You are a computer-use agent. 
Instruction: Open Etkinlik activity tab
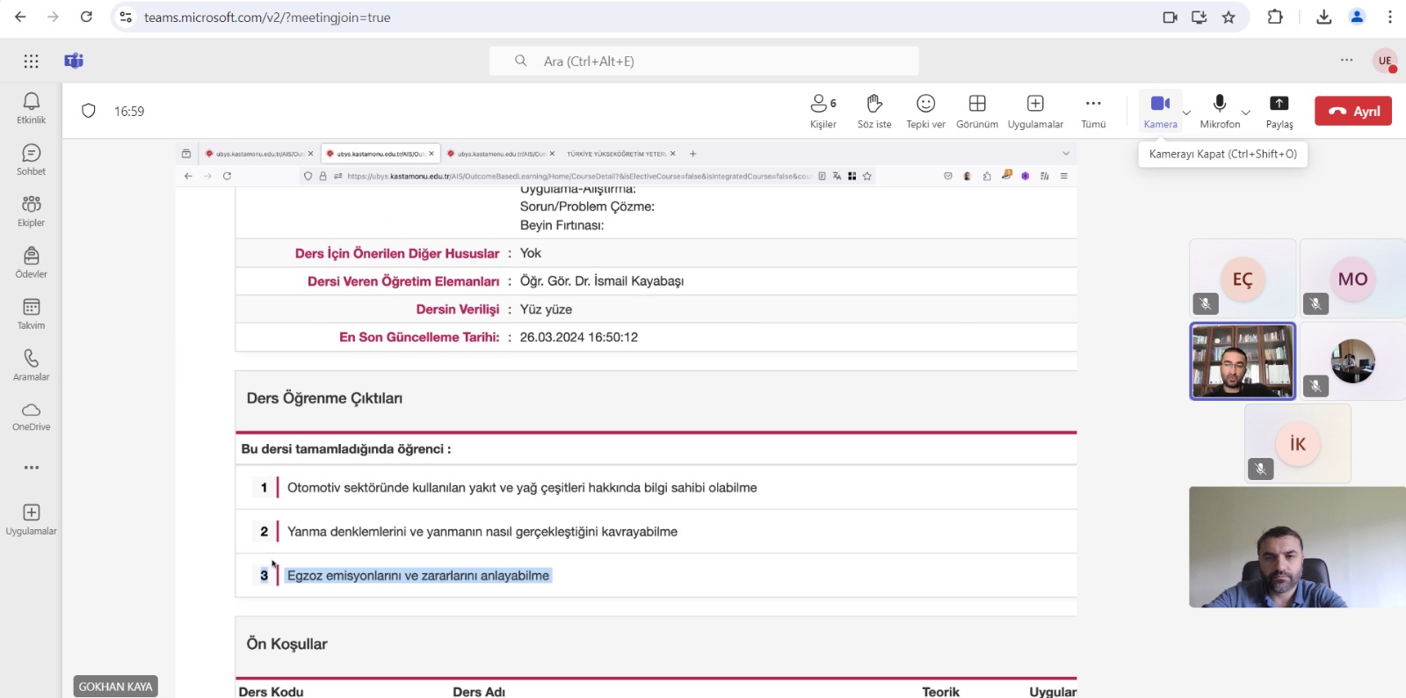[x=32, y=108]
